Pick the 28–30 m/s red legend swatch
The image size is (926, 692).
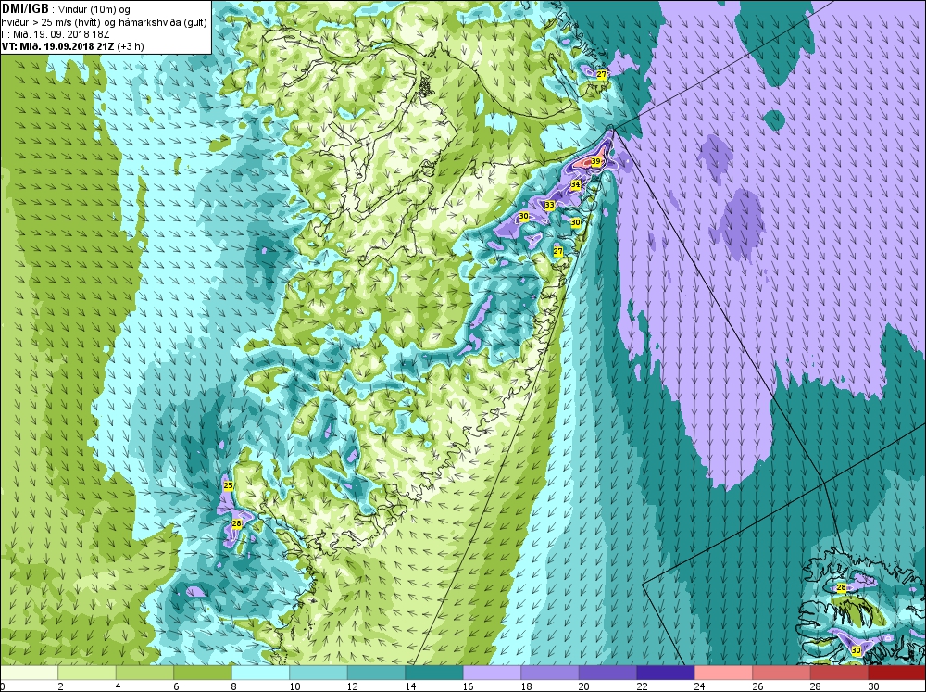coord(839,673)
